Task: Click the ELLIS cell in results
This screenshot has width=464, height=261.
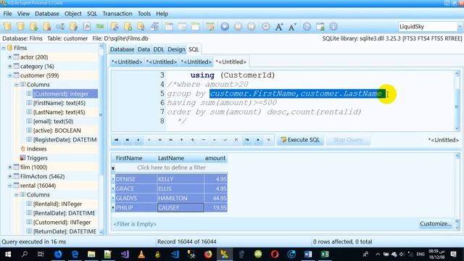Action: (x=181, y=188)
